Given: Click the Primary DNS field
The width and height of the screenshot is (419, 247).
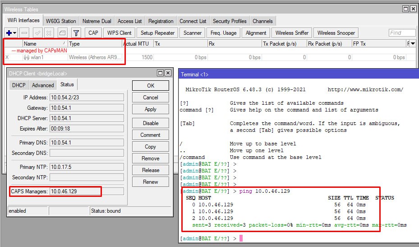Looking at the screenshot, I should coord(87,143).
